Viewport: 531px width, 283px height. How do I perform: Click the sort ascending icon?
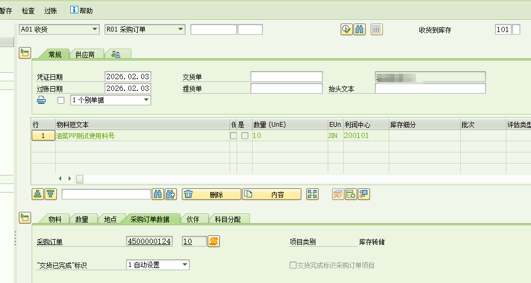tap(38, 194)
